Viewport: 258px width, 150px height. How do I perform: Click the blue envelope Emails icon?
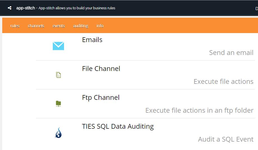coord(58,46)
